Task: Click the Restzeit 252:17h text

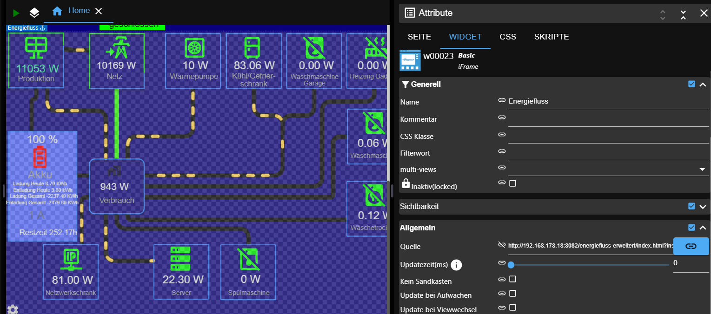Action: pyautogui.click(x=48, y=232)
